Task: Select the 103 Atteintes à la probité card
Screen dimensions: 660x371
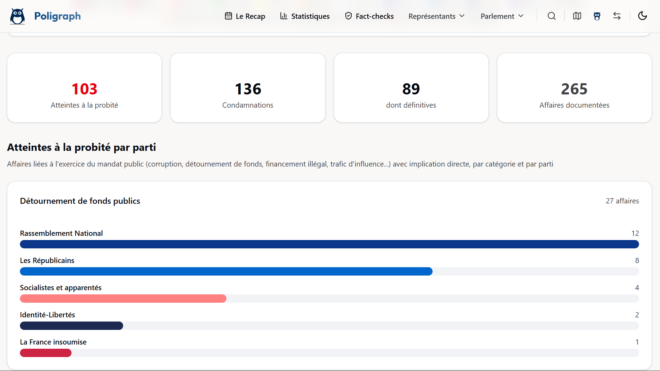Action: pos(84,88)
